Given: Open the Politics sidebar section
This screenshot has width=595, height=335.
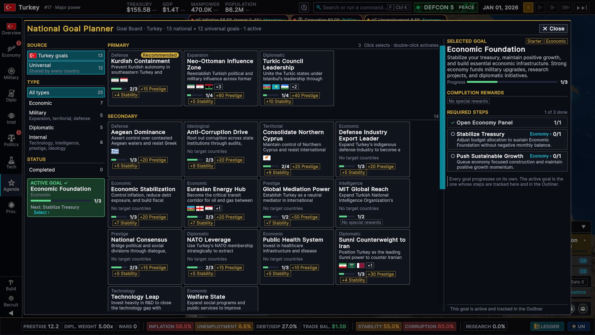Looking at the screenshot, I should pos(11,141).
